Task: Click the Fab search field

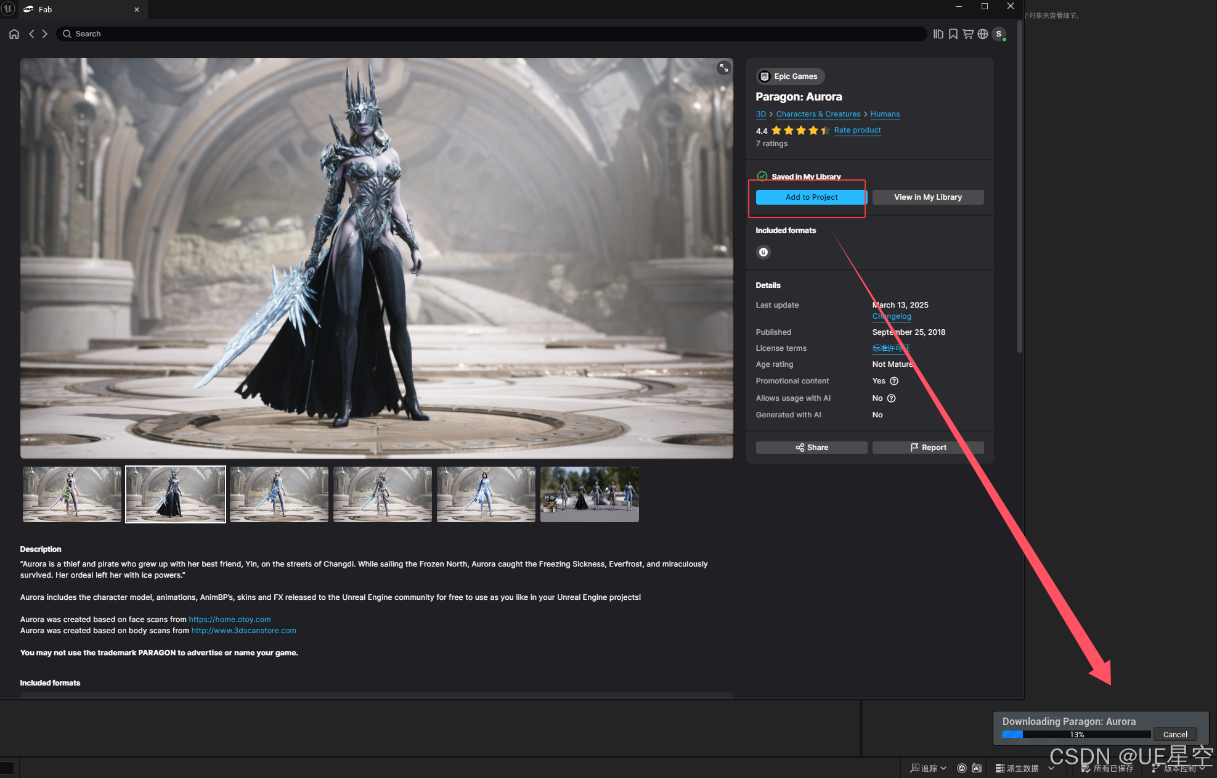Action: 492,34
